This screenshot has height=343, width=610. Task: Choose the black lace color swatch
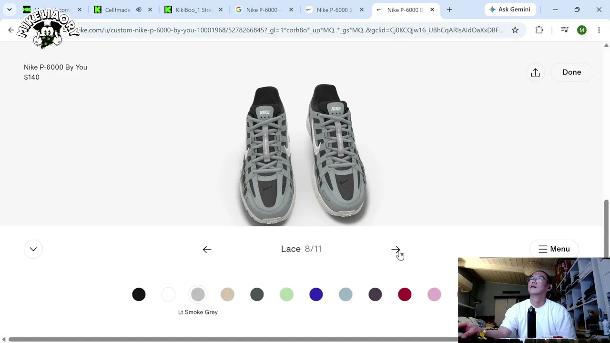point(139,294)
